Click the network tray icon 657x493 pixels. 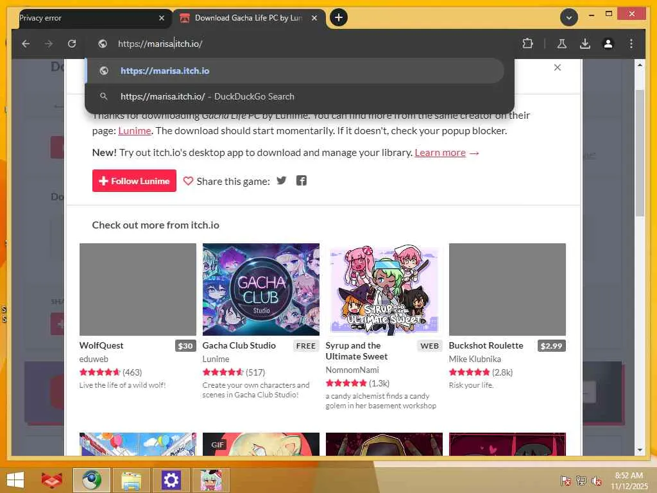click(x=581, y=481)
